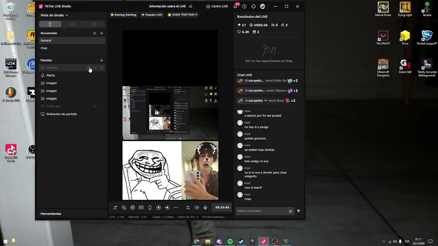
Task: Select the Grabación de pantalla source
Action: (x=72, y=114)
